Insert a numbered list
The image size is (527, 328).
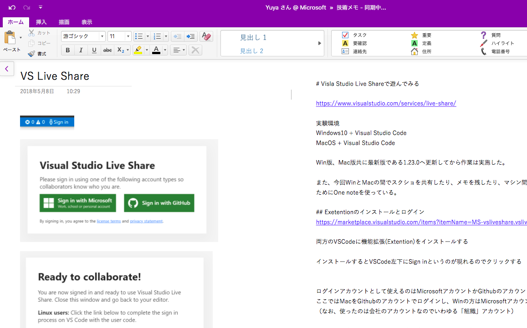pyautogui.click(x=158, y=36)
